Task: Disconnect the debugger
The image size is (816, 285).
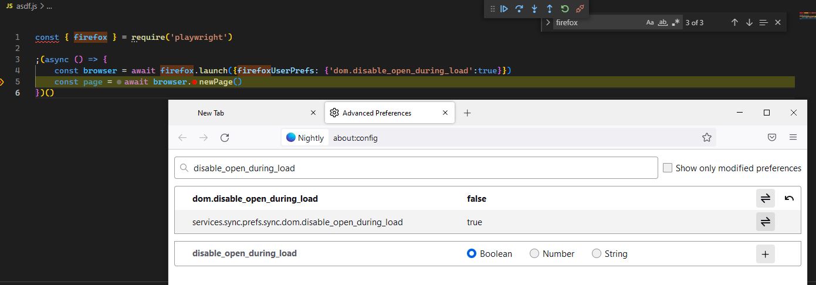Action: point(580,9)
